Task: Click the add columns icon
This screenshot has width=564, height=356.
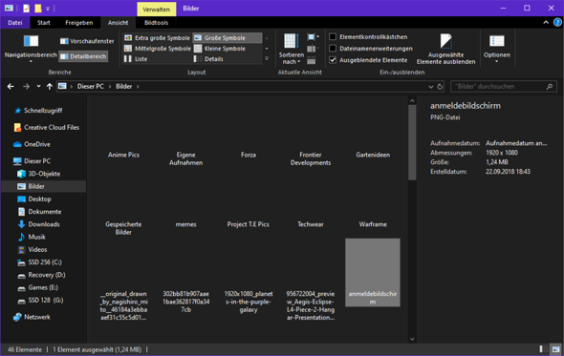Action: point(313,49)
